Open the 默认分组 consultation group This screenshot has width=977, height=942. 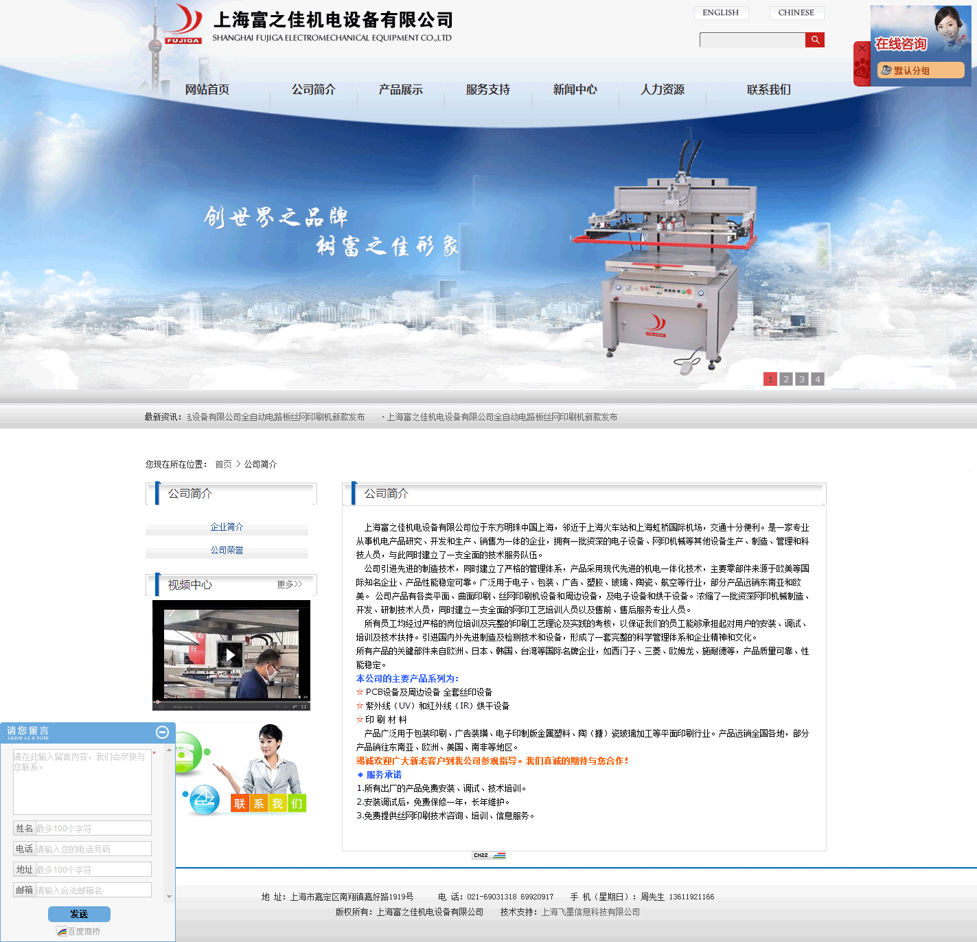click(920, 71)
